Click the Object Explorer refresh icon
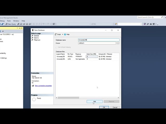 point(1,31)
